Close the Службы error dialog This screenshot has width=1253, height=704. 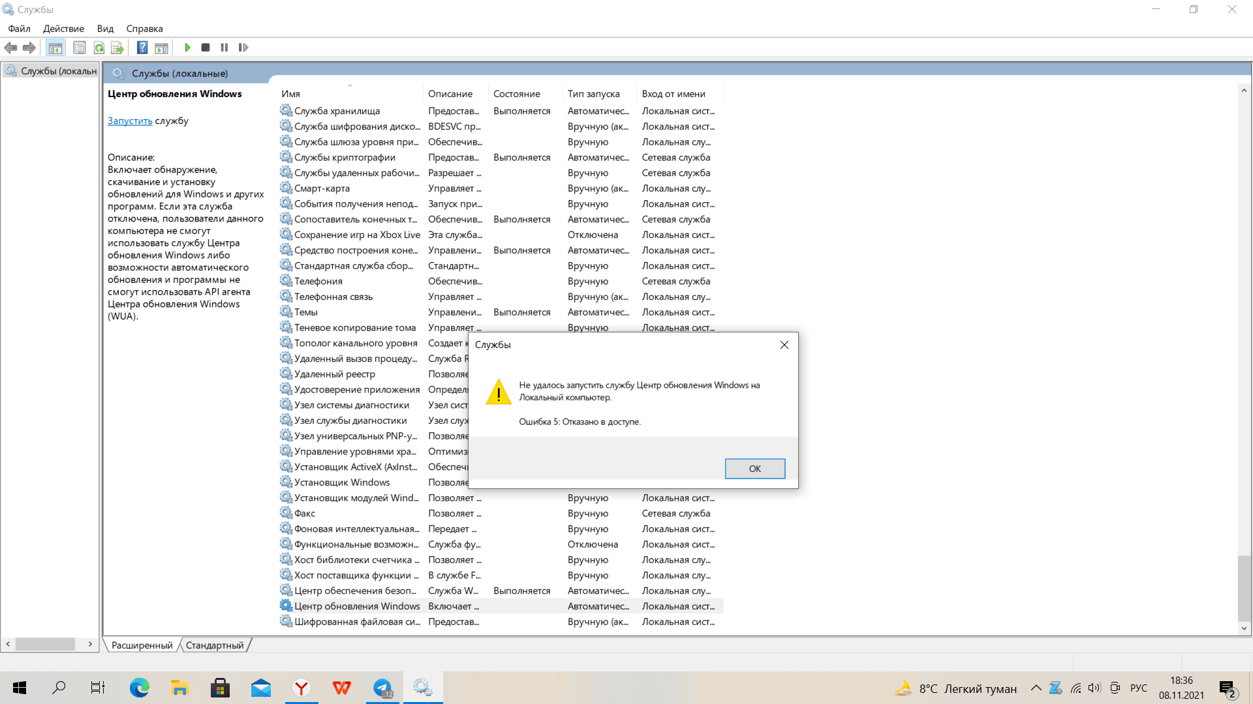[x=784, y=345]
